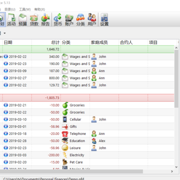Click the green apple icon on the -10.00 row

(65, 105)
